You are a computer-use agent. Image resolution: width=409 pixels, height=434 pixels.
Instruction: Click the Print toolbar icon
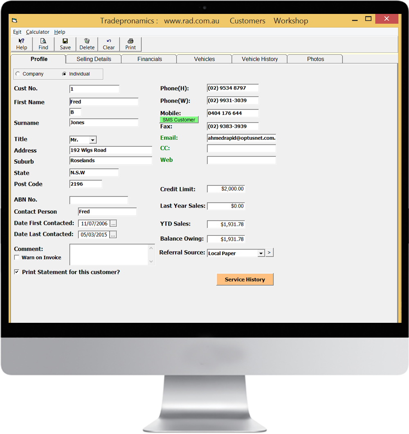[130, 44]
